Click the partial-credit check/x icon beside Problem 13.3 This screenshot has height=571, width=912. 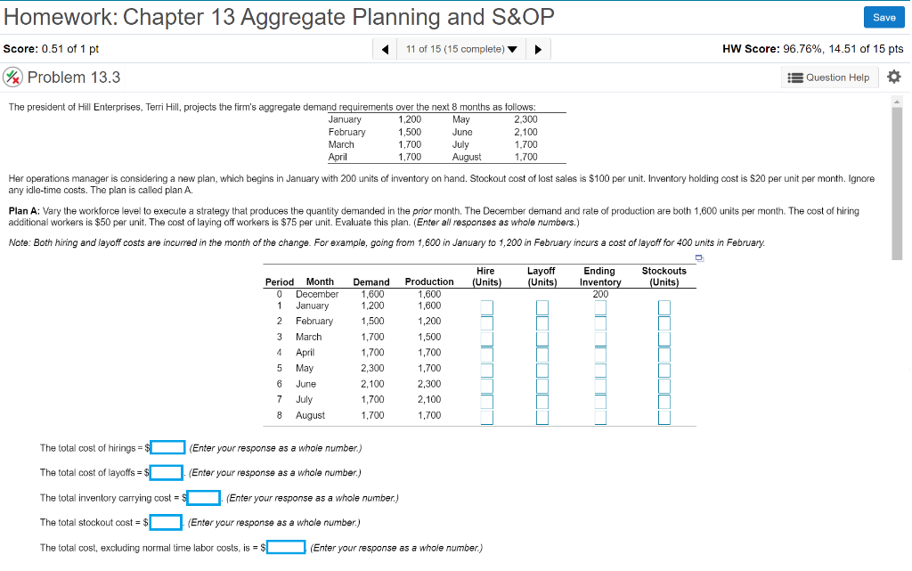click(x=12, y=77)
